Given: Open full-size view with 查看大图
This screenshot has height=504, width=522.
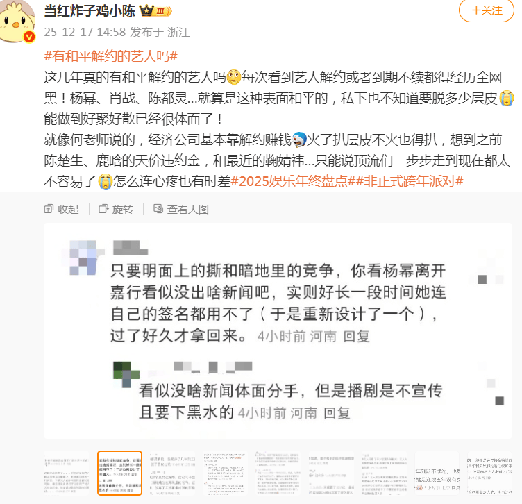Looking at the screenshot, I should click(x=181, y=209).
